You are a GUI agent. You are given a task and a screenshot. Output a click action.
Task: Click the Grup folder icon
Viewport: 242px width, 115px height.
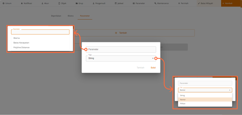pyautogui.click(x=77, y=3)
